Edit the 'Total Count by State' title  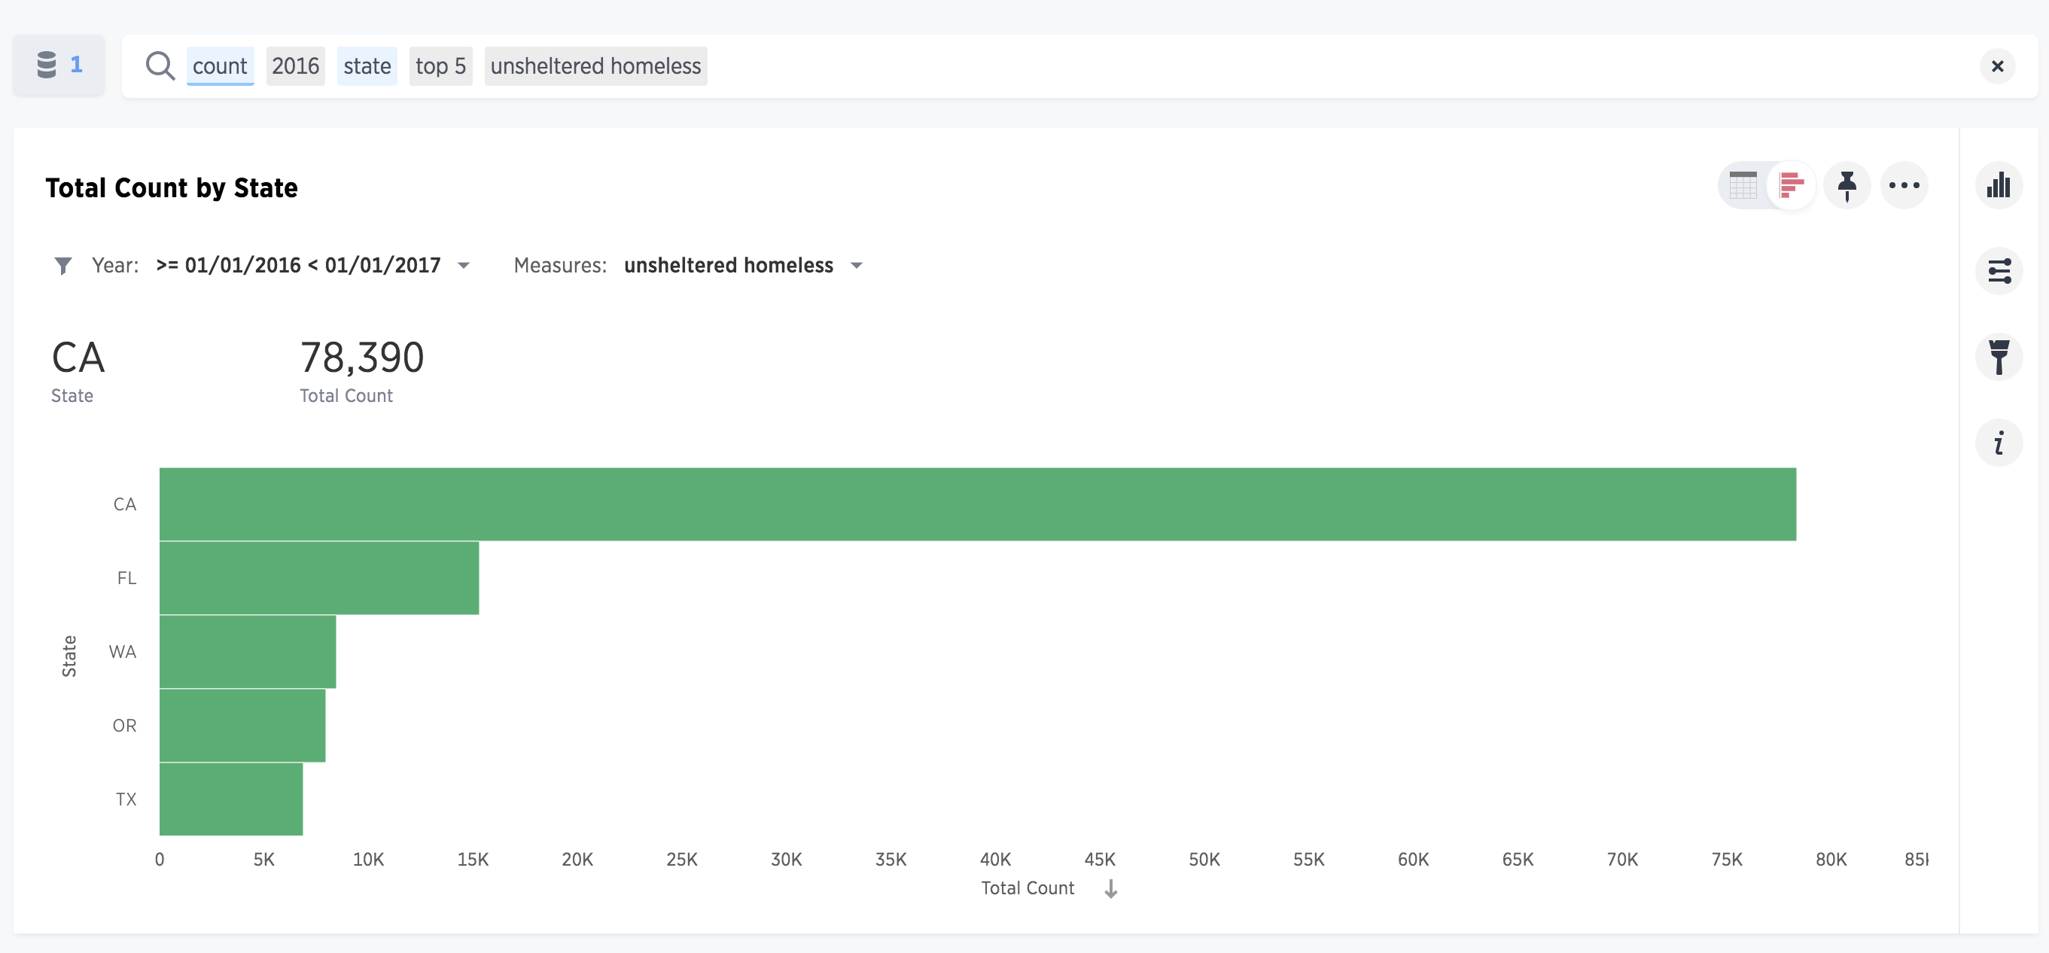tap(172, 187)
